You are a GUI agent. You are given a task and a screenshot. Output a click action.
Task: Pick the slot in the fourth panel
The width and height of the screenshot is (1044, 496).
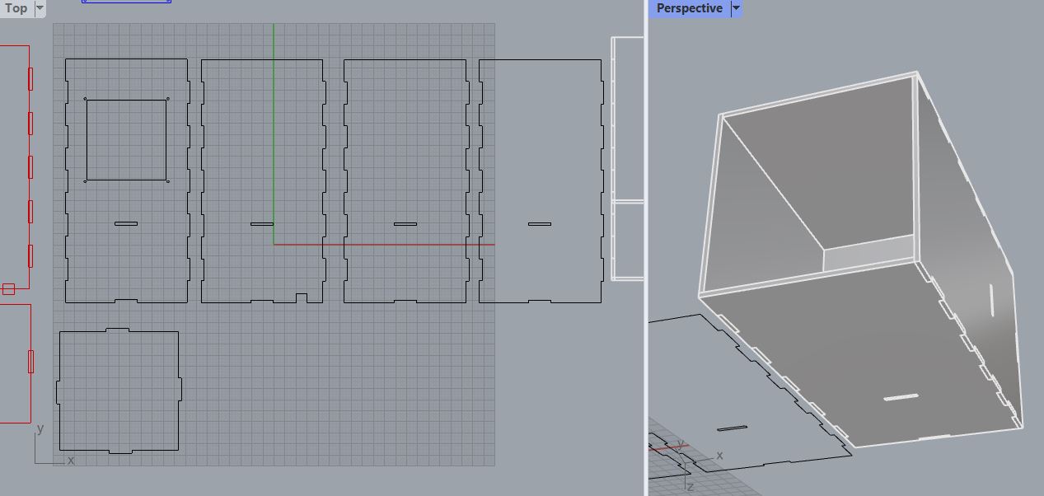[x=540, y=223]
